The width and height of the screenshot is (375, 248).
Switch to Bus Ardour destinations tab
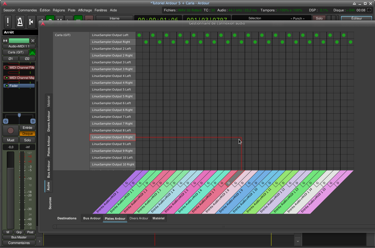click(92, 218)
